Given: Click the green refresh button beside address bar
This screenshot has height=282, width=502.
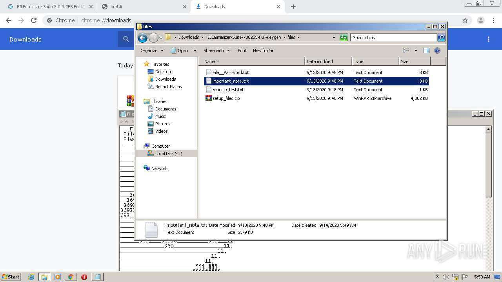Looking at the screenshot, I should click(x=344, y=38).
